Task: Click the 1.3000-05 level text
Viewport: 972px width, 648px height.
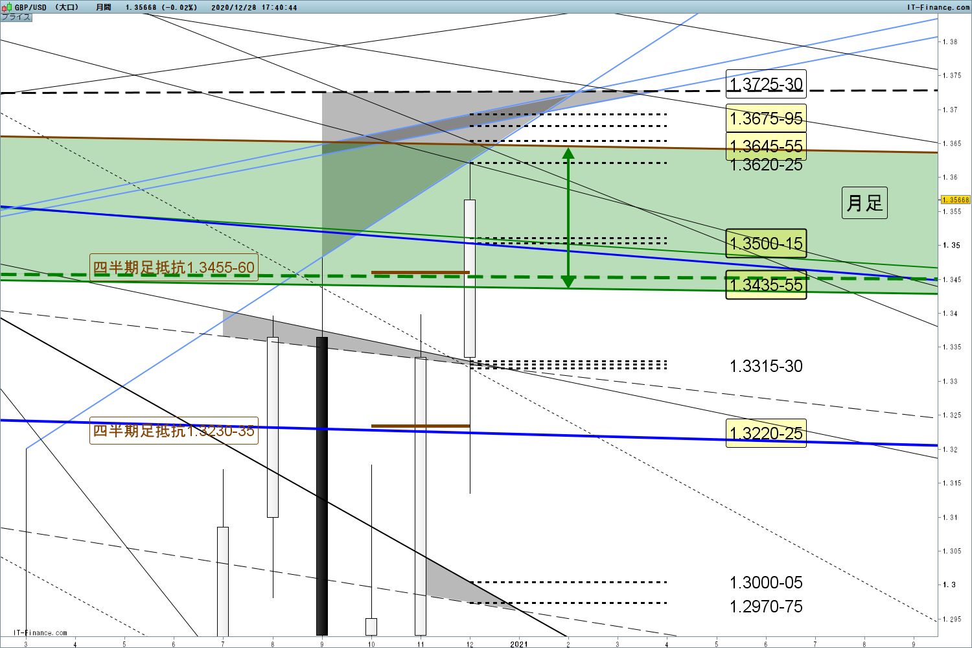Action: coord(766,583)
